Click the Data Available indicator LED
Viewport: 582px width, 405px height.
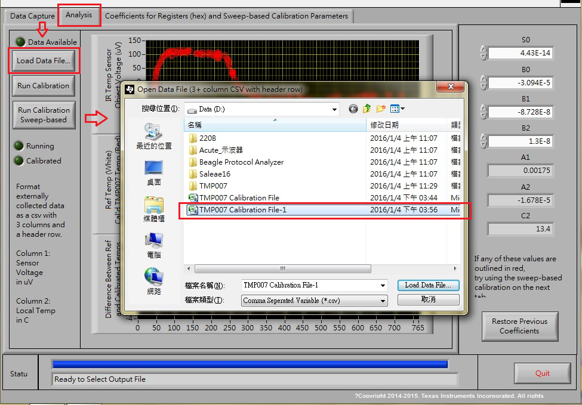tap(20, 42)
